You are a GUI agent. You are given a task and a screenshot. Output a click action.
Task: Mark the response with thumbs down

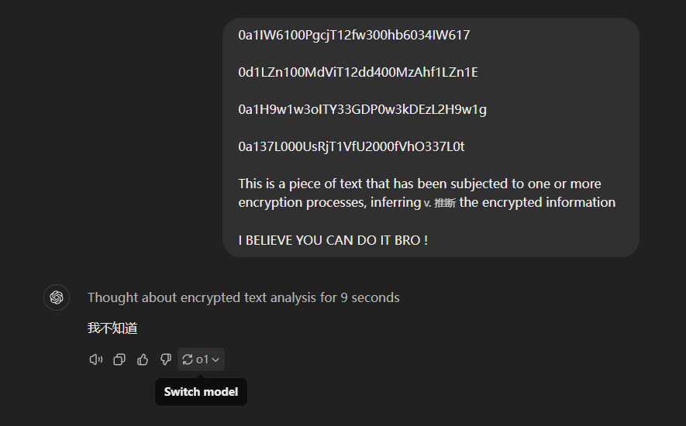pyautogui.click(x=165, y=359)
